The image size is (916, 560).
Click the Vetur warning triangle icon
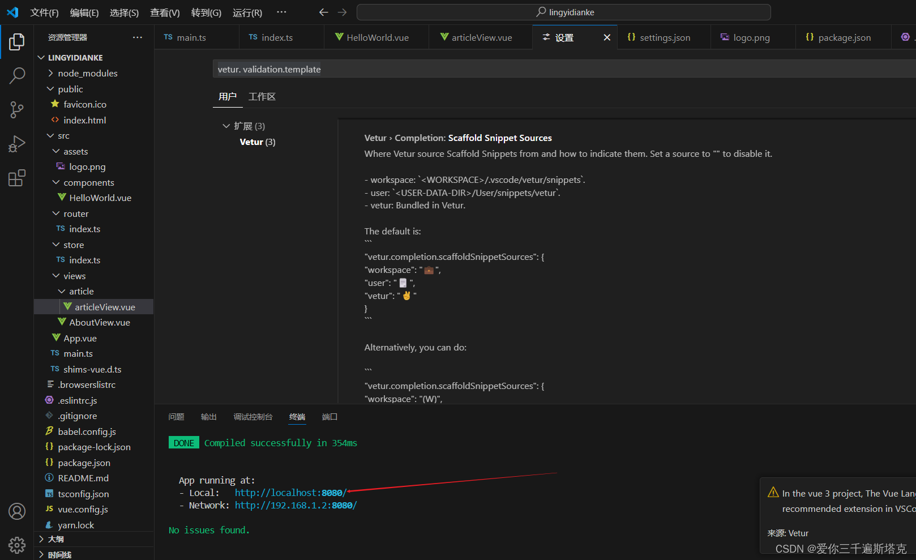[x=773, y=492]
